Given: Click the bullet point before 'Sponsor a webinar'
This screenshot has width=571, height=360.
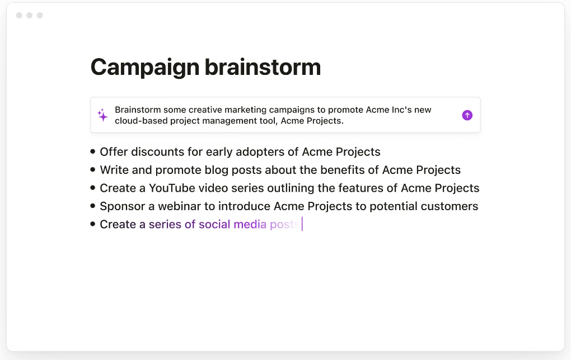Looking at the screenshot, I should (93, 206).
